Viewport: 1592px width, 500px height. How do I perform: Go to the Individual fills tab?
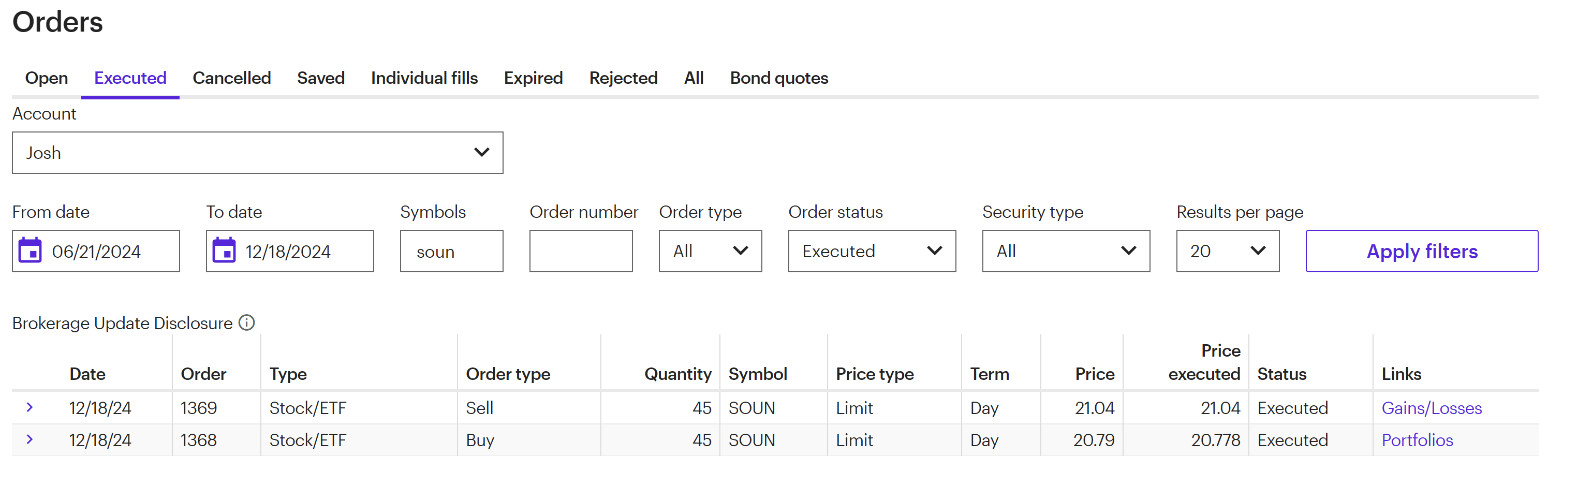tap(424, 78)
